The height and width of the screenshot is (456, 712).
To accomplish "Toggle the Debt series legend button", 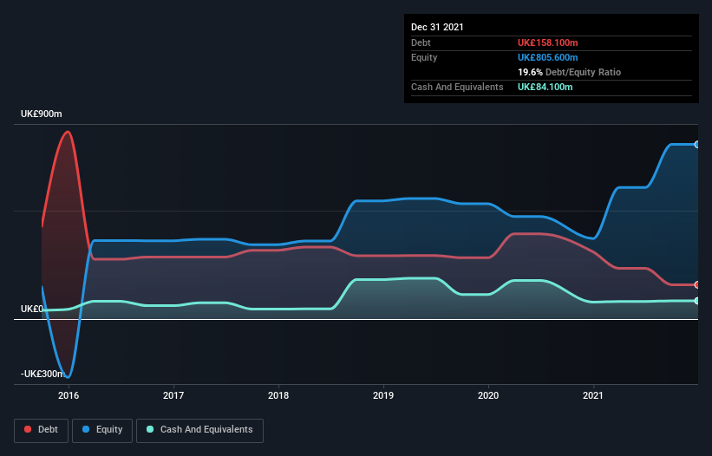I will tap(42, 430).
